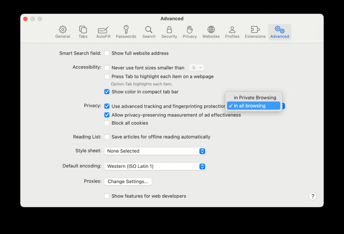The width and height of the screenshot is (344, 234).
Task: Click the 'Option-Tab highlights each item.' hint
Action: click(142, 84)
